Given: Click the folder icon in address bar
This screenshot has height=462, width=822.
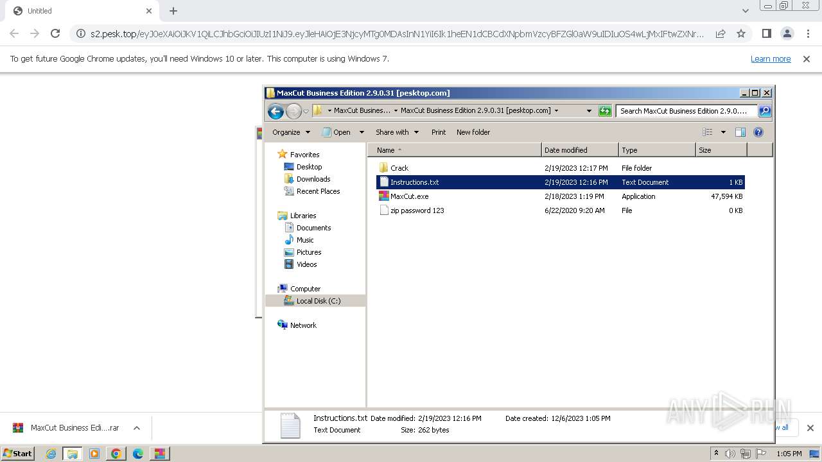Looking at the screenshot, I should click(318, 110).
